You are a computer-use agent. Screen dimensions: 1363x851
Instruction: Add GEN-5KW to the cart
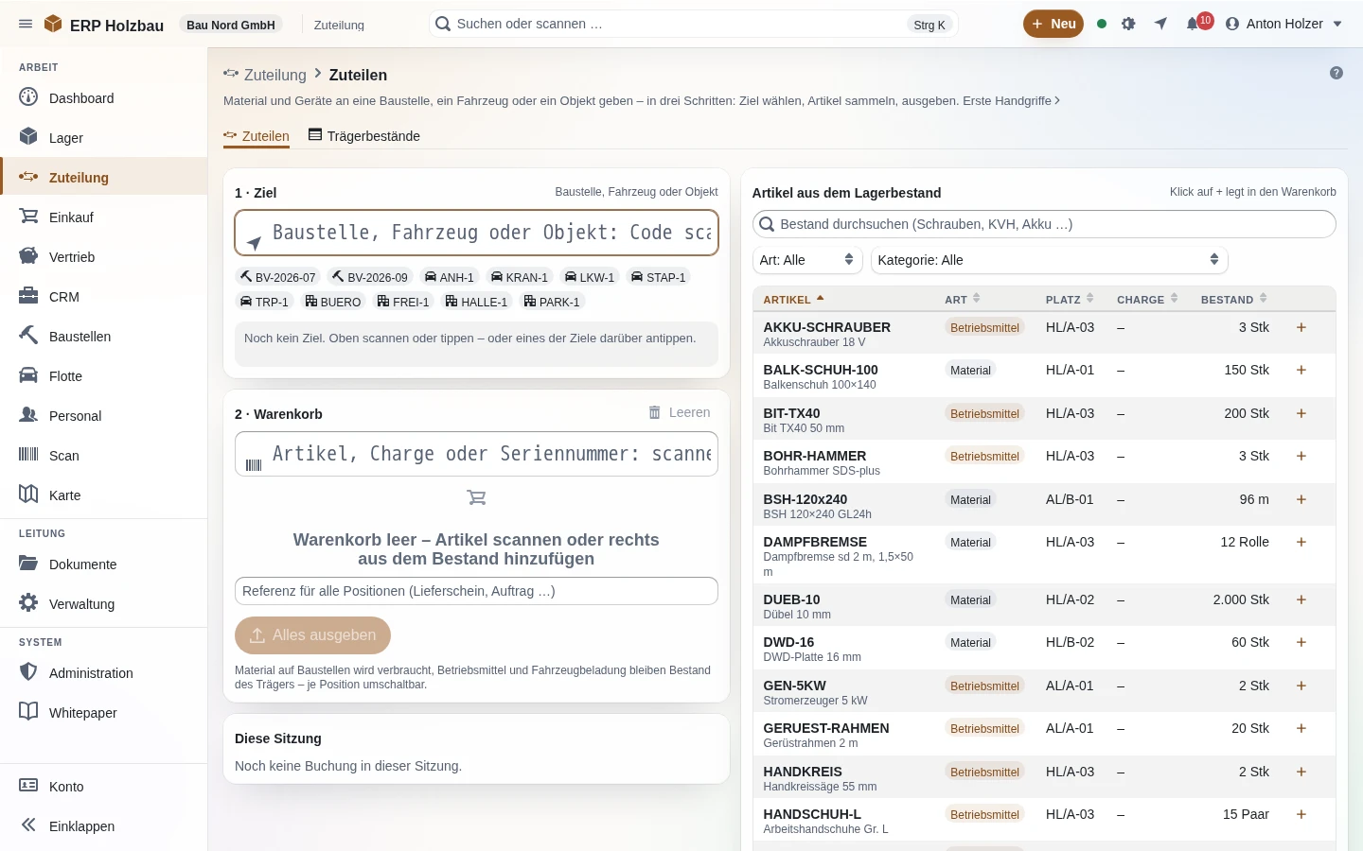pyautogui.click(x=1301, y=686)
